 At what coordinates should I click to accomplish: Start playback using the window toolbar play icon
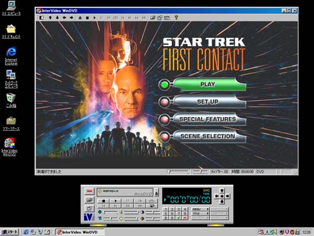(94, 18)
